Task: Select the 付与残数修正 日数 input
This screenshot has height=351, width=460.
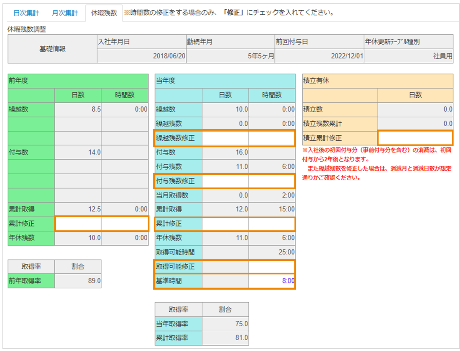Action: [x=225, y=181]
